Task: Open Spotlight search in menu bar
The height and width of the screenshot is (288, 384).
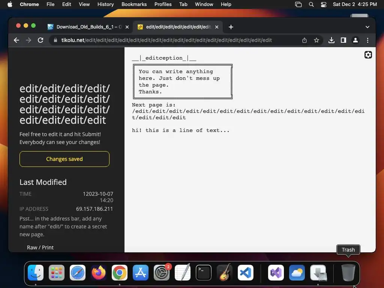Action: click(311, 4)
